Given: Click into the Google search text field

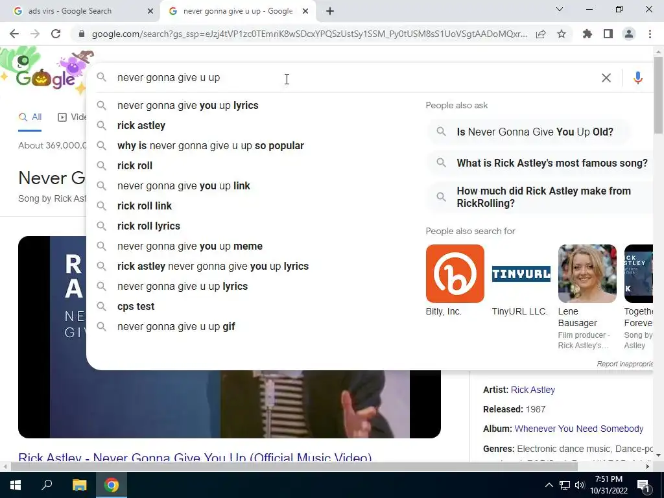Looking at the screenshot, I should pyautogui.click(x=356, y=78).
